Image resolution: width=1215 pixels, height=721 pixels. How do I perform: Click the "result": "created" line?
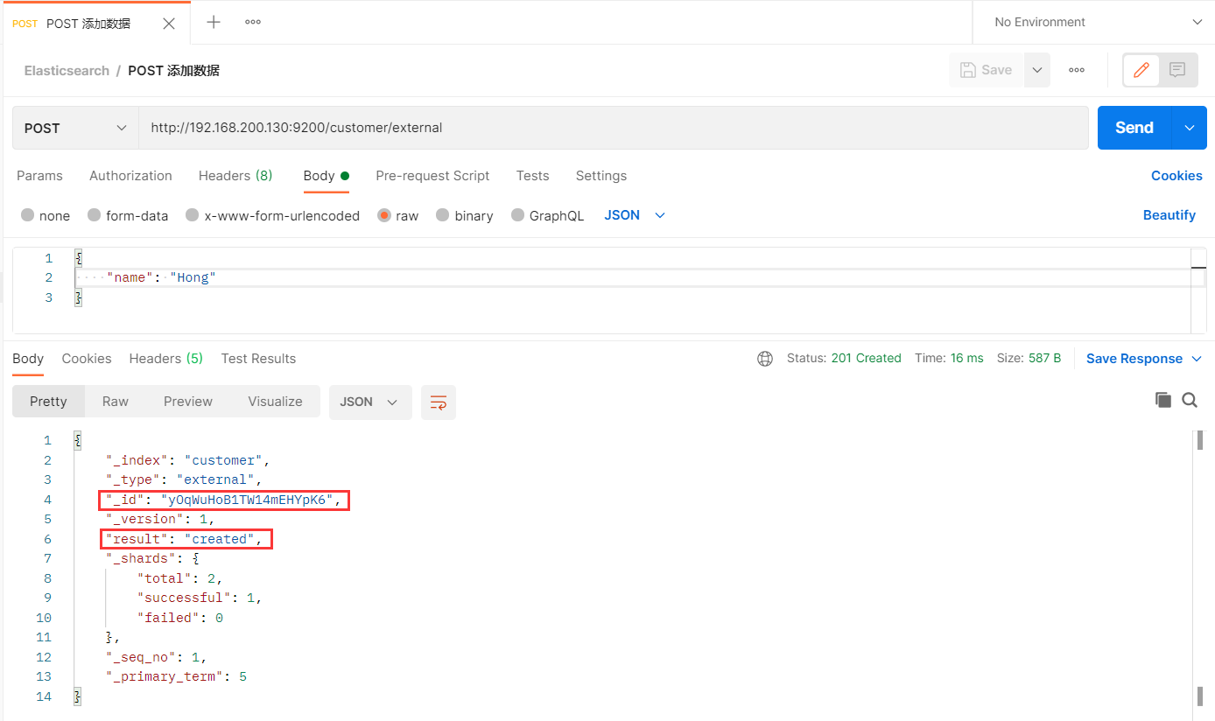click(185, 539)
